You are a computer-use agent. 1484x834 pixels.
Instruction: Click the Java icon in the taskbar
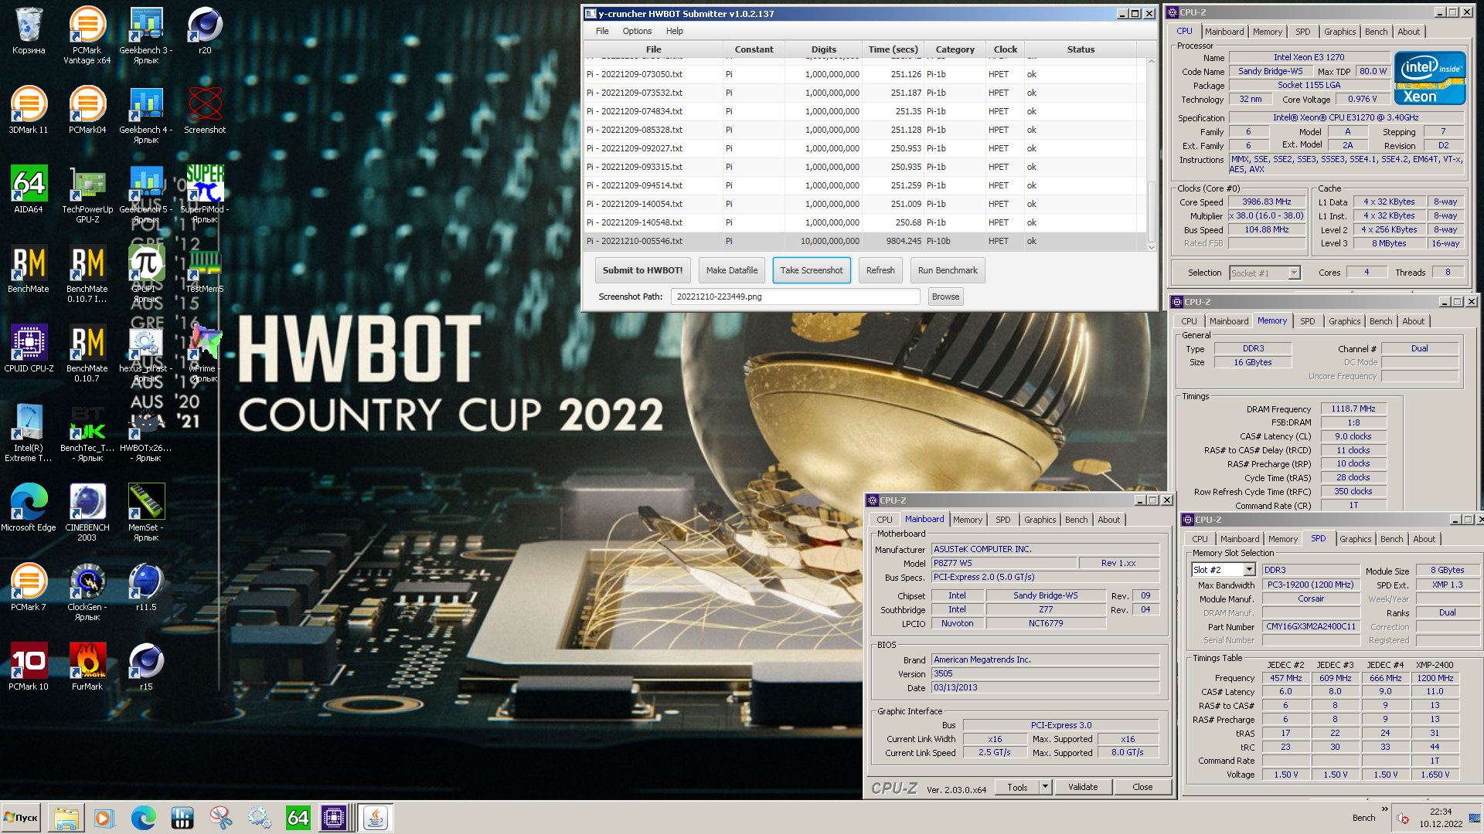pos(376,818)
